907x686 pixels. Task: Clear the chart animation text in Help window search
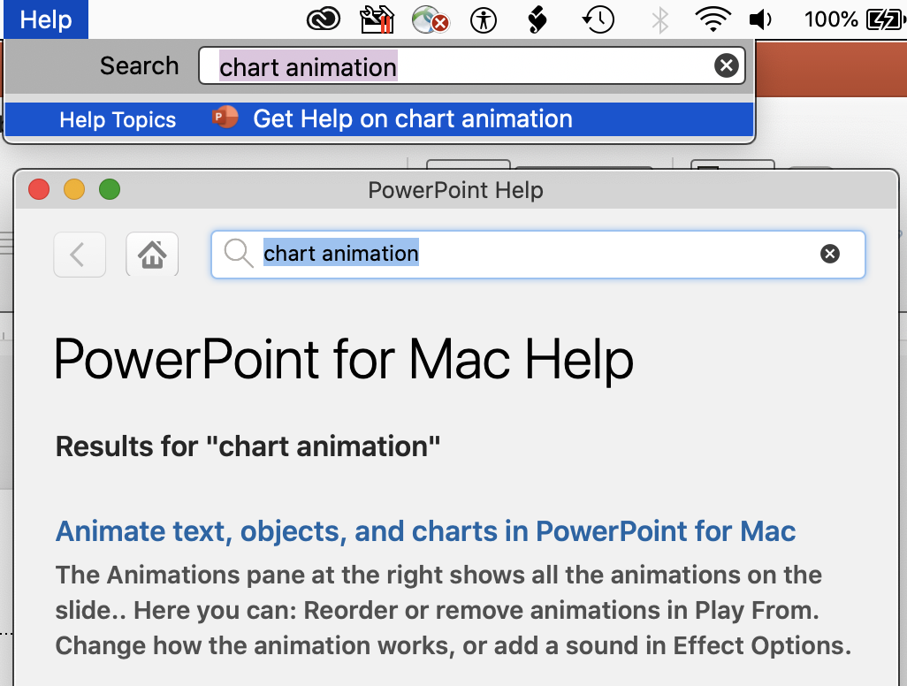(829, 254)
